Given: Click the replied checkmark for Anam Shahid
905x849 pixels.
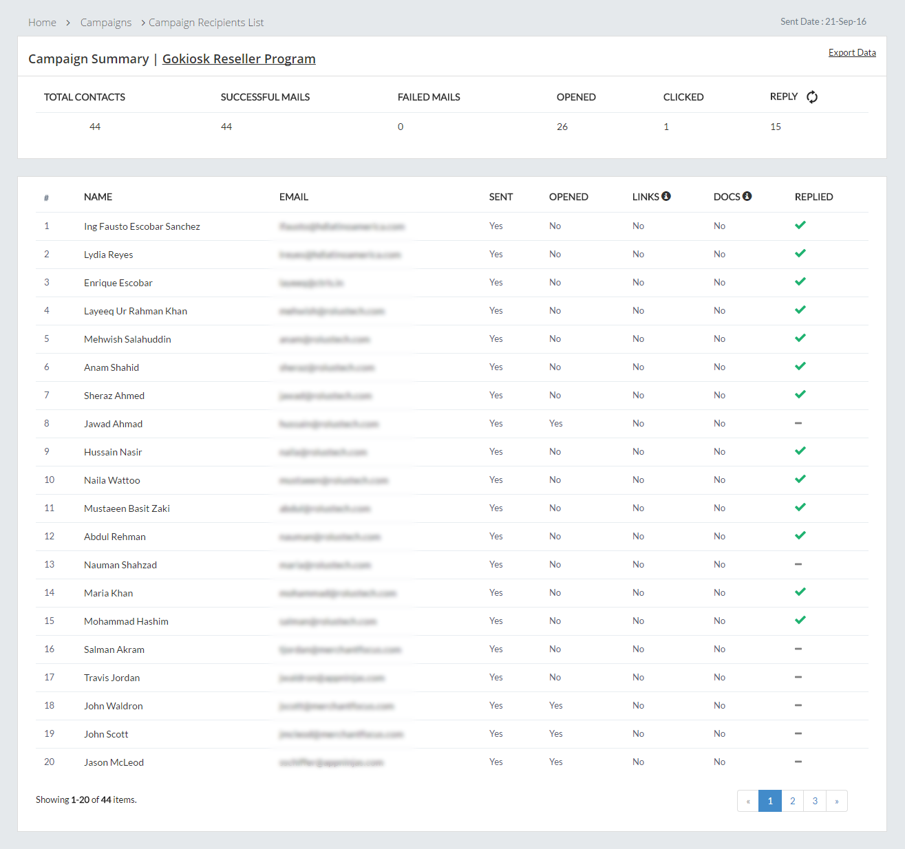Looking at the screenshot, I should pos(800,366).
